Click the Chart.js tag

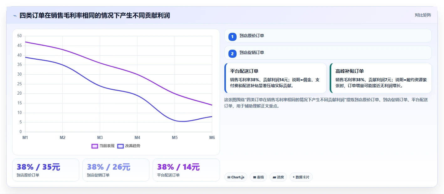pyautogui.click(x=236, y=177)
